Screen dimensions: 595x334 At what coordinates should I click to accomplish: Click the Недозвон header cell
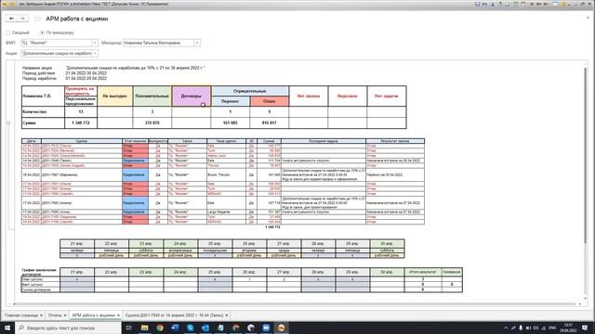tap(347, 96)
